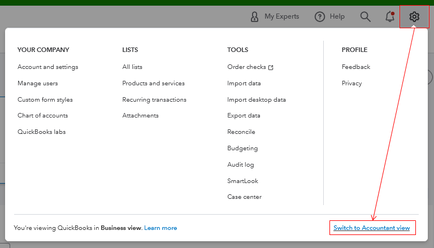Image resolution: width=434 pixels, height=248 pixels.
Task: Click the Learn more link
Action: (160, 228)
